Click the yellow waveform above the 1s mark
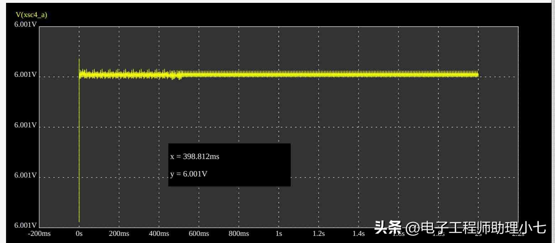 pos(279,74)
